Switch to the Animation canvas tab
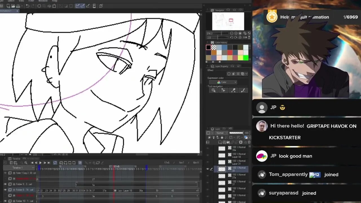Viewport: 361px width, 203px height. [9, 11]
